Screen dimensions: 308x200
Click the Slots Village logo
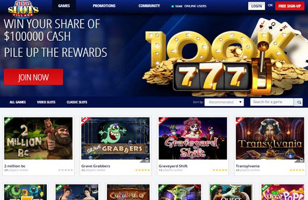23,9
